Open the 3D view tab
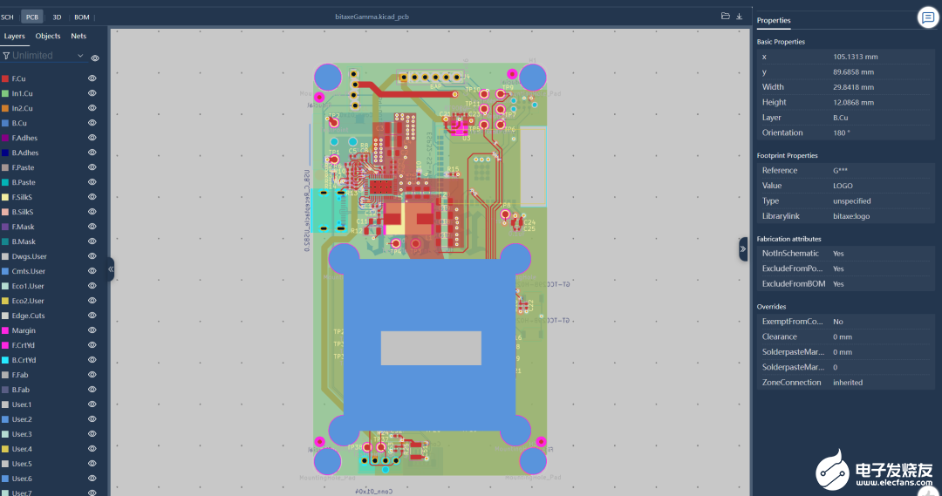The height and width of the screenshot is (496, 942). (57, 17)
